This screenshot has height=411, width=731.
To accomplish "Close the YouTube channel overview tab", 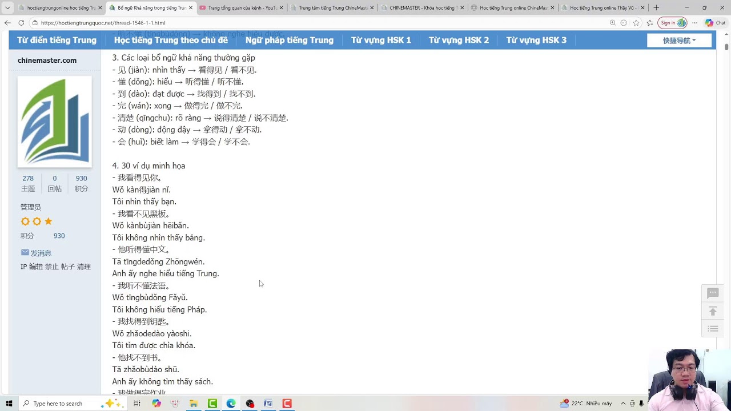I will click(281, 8).
